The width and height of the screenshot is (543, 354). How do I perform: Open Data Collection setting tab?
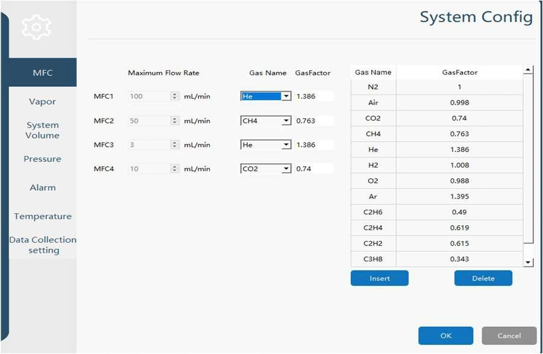(x=42, y=244)
